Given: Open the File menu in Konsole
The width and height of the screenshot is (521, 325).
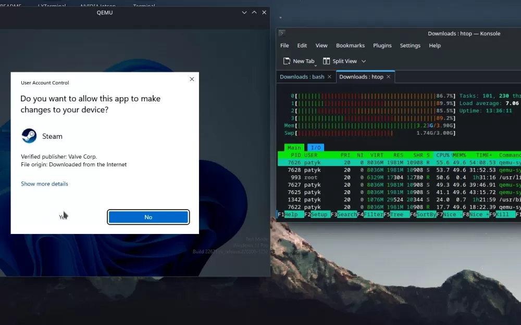Looking at the screenshot, I should [x=284, y=45].
